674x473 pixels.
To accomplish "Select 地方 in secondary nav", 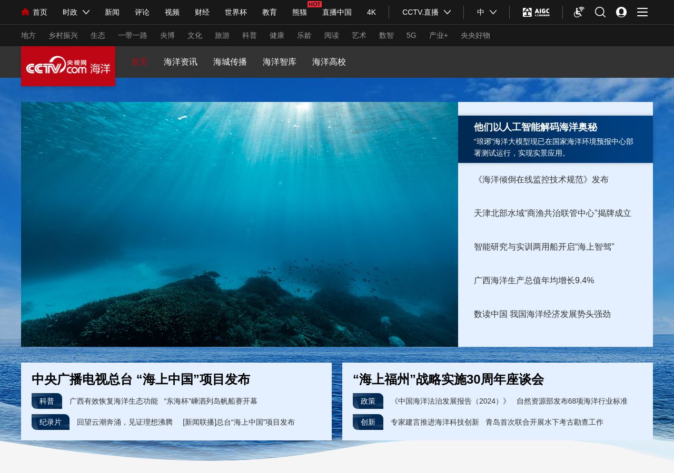I will point(28,35).
